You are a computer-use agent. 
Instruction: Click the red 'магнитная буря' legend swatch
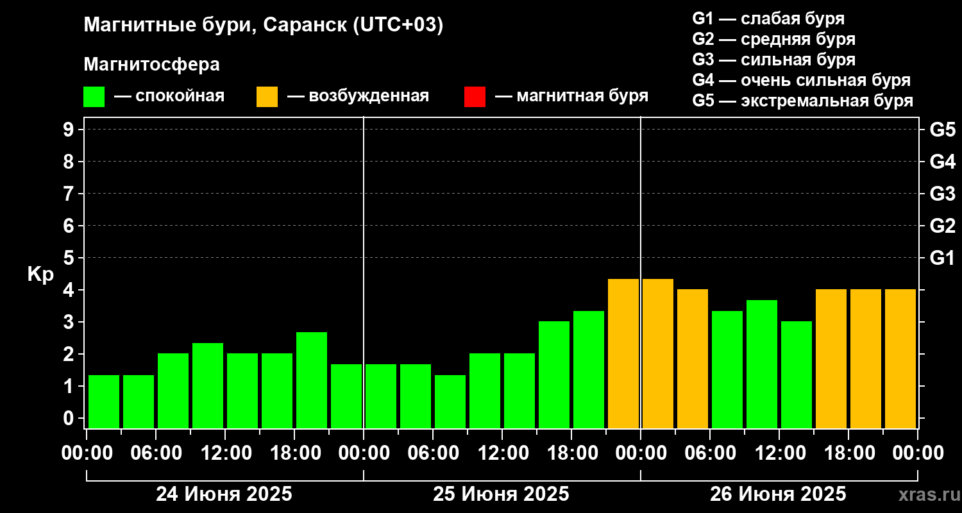[x=475, y=97]
